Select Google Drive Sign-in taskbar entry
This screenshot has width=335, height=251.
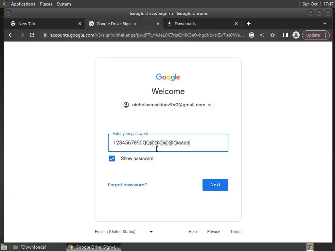[94, 247]
